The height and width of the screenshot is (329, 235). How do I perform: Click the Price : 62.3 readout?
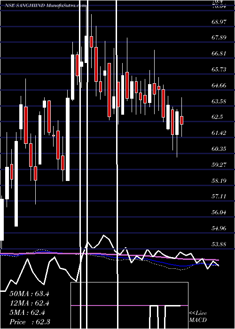(x=30, y=322)
